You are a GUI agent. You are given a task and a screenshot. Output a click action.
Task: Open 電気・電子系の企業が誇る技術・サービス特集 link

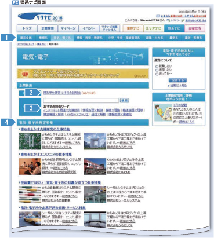53,208
